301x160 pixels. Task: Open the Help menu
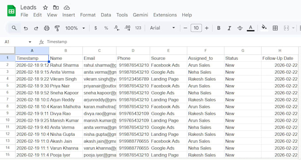(187, 15)
